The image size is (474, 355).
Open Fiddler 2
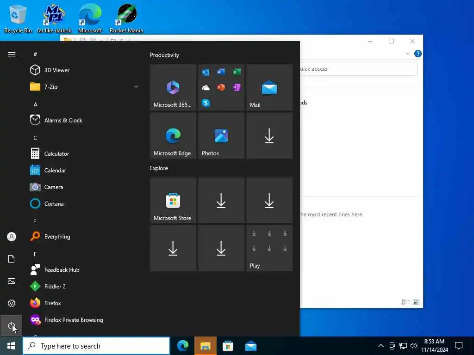(85, 286)
